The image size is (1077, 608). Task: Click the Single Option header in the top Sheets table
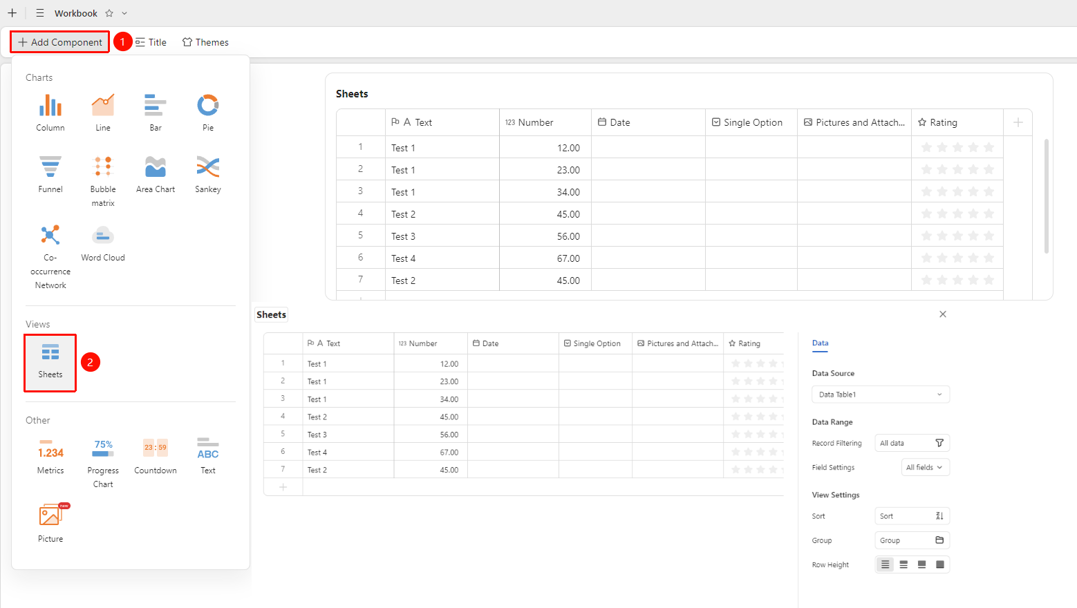click(x=751, y=122)
